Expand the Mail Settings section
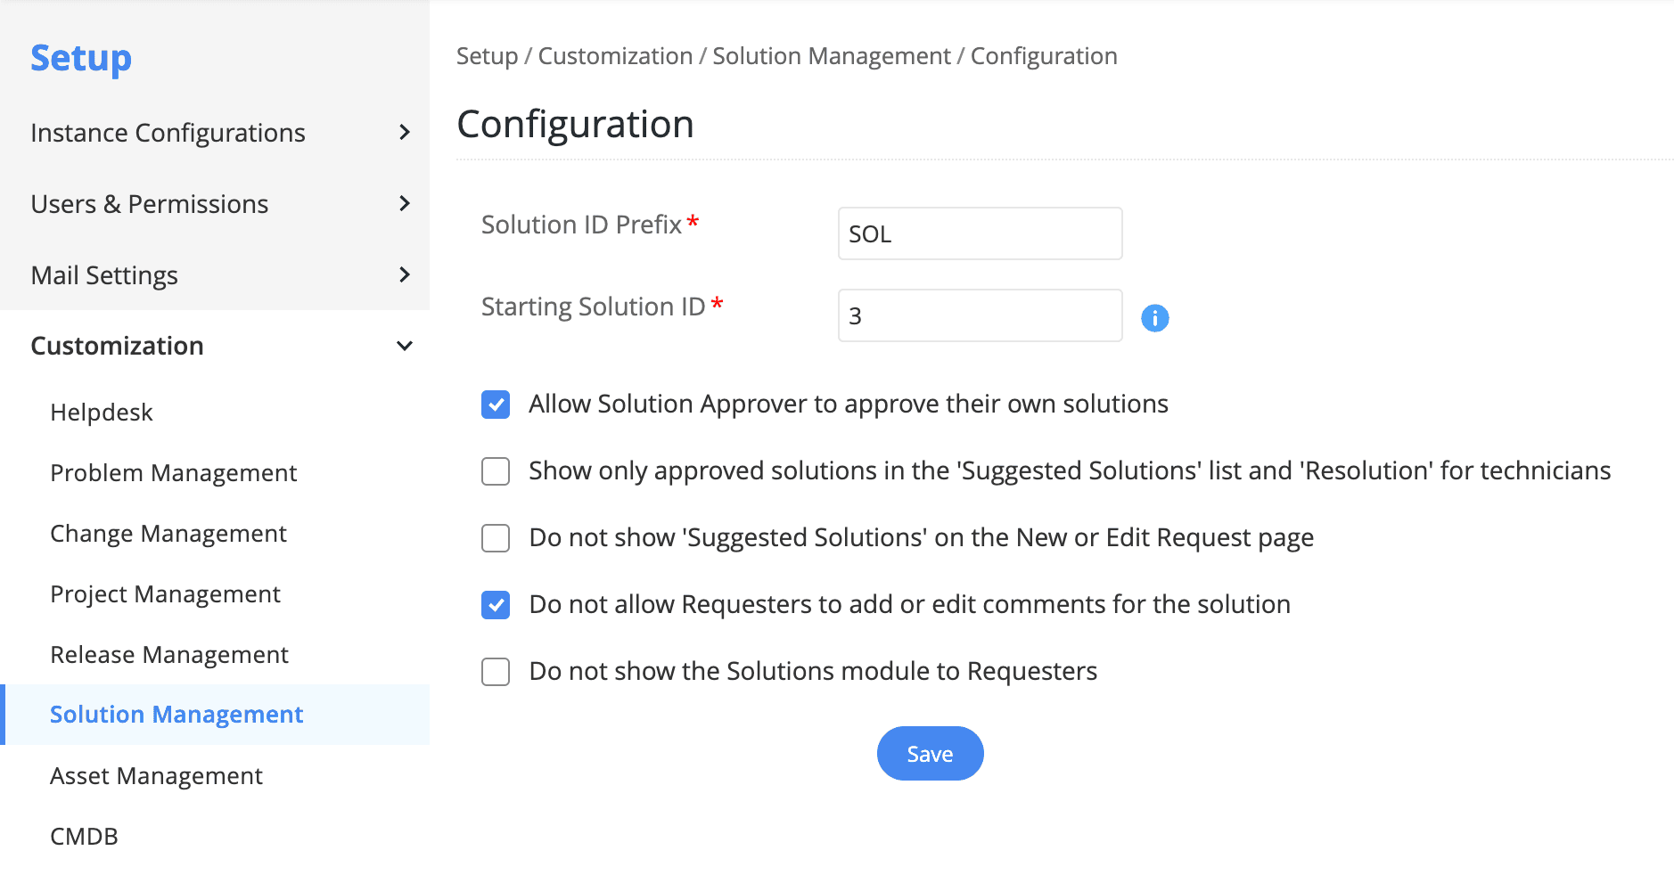 404,275
